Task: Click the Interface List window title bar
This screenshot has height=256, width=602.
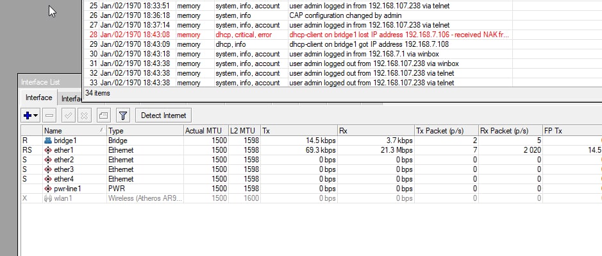Action: pos(50,82)
